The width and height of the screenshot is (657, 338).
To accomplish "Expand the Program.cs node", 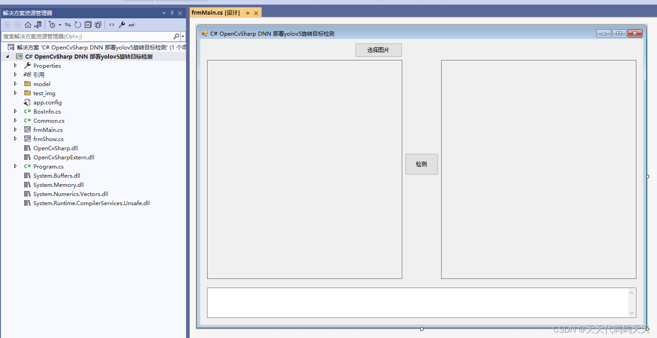I will pyautogui.click(x=15, y=166).
